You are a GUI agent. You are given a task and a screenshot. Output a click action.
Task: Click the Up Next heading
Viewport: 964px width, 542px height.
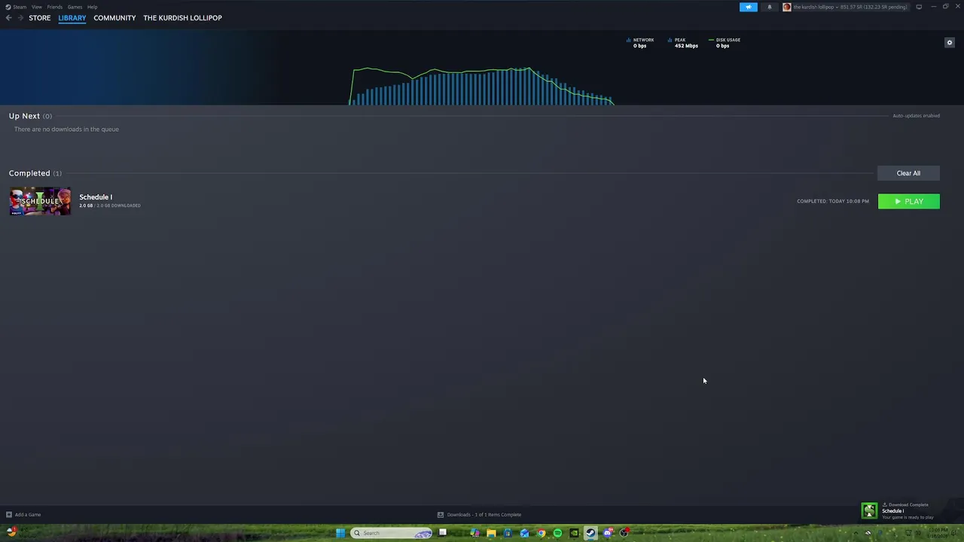point(24,116)
